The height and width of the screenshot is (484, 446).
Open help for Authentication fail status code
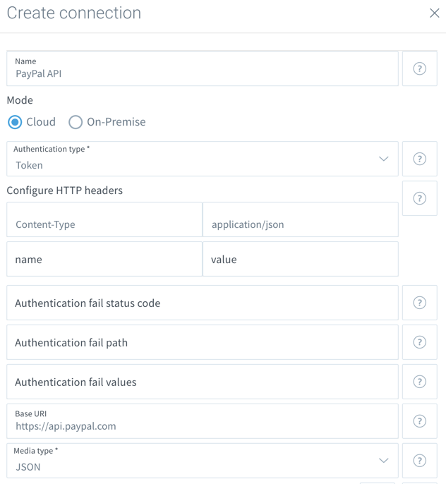pos(420,303)
